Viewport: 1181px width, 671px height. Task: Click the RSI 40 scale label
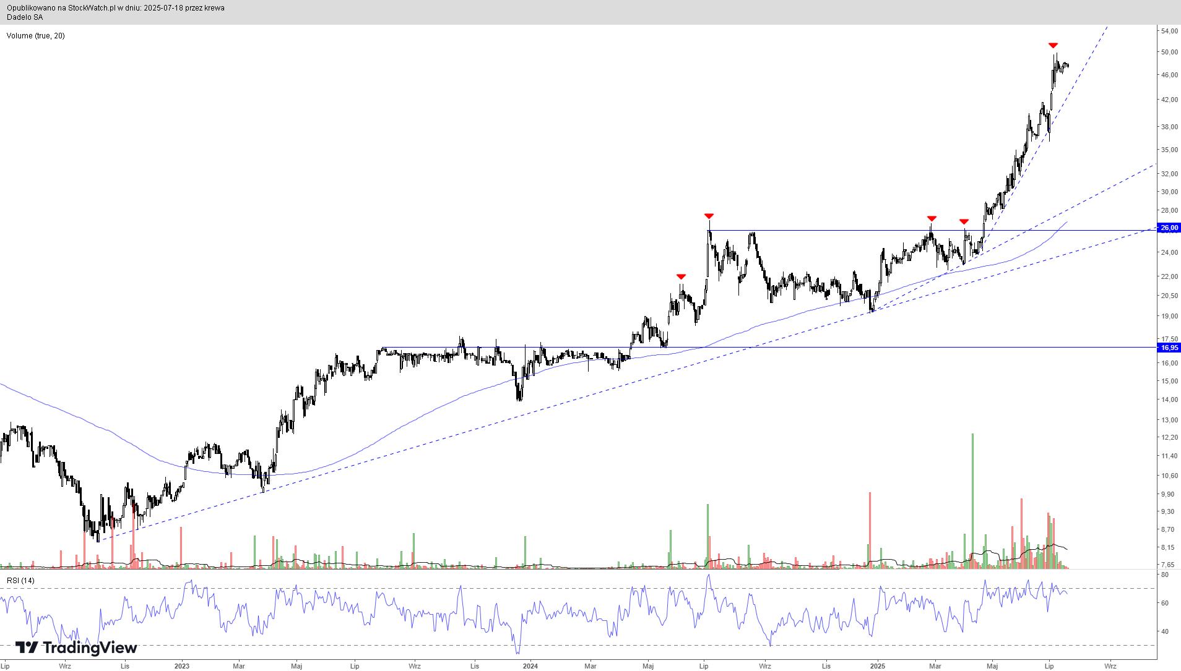point(1164,631)
